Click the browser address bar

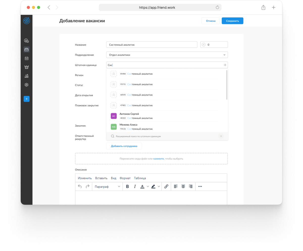160,8
